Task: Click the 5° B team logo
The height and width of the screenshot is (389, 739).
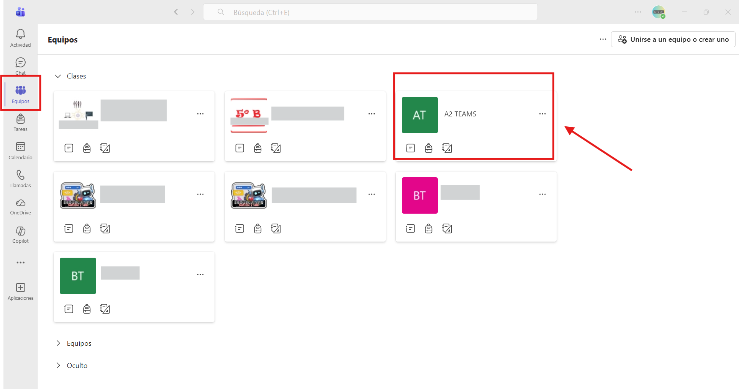Action: click(249, 115)
